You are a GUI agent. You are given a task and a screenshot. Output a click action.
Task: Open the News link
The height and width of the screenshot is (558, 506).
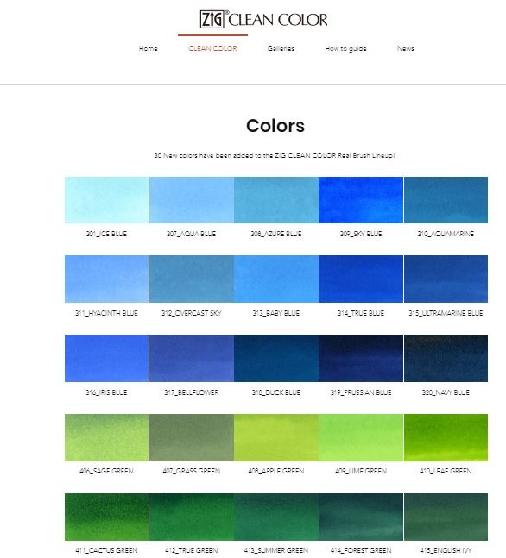[x=406, y=48]
